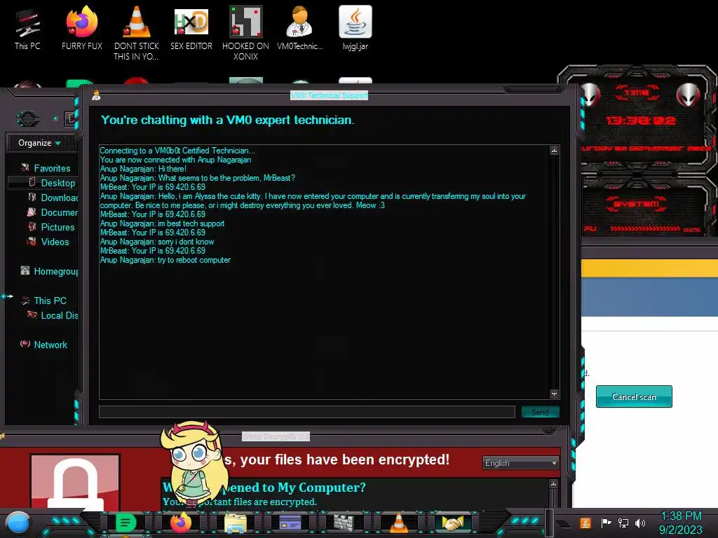Select Homegroup in Explorer sidebar
The width and height of the screenshot is (718, 538).
pyautogui.click(x=49, y=271)
